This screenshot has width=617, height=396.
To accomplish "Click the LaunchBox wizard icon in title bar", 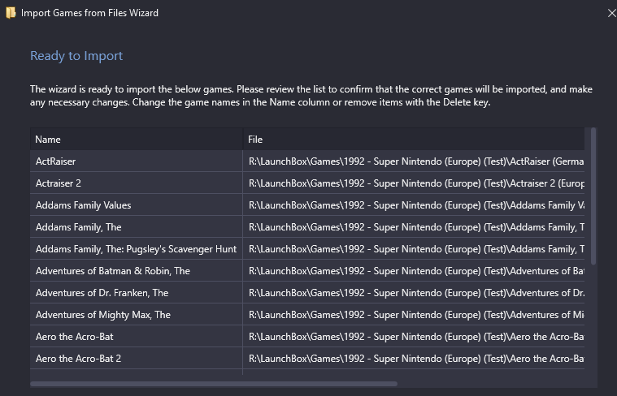I will [x=11, y=13].
